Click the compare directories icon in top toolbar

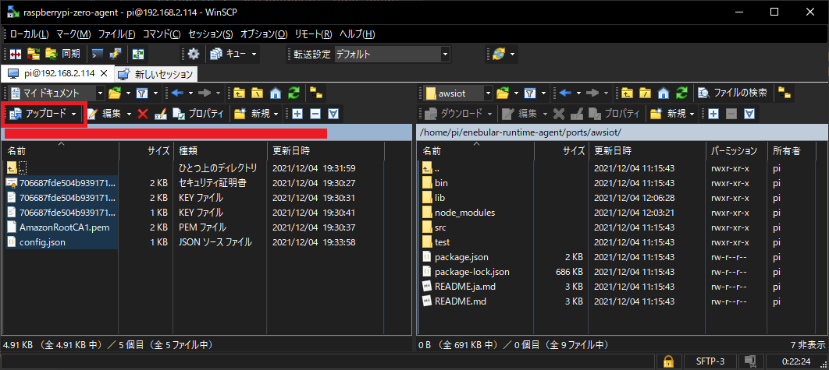16,54
